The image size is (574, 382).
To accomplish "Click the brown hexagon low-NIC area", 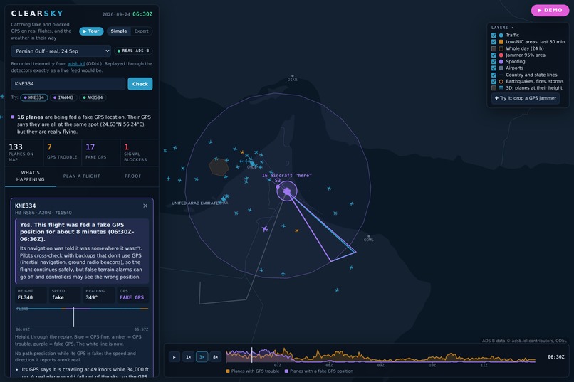I will 219,166.
